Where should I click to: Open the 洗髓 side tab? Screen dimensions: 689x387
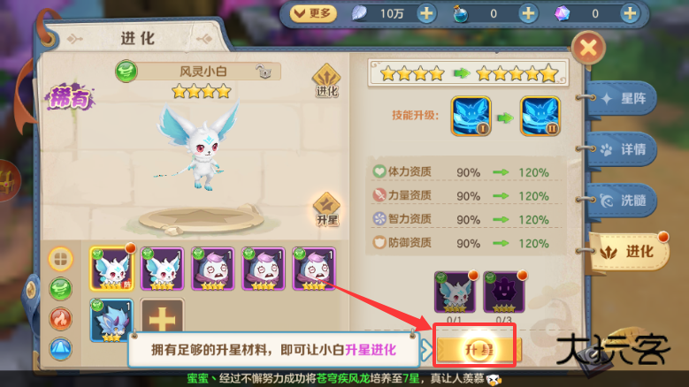(x=623, y=201)
